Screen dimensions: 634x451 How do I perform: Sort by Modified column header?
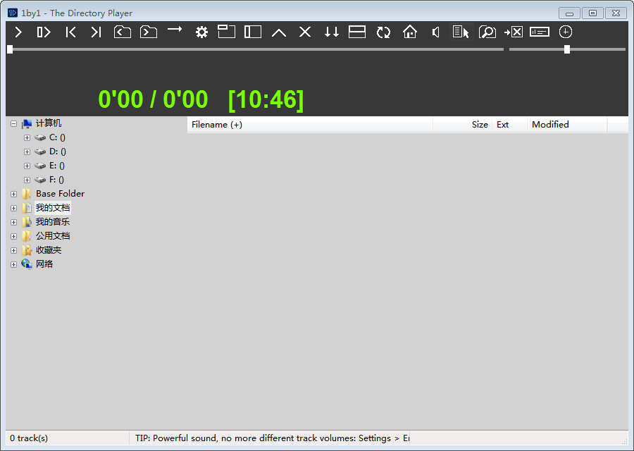(x=567, y=125)
